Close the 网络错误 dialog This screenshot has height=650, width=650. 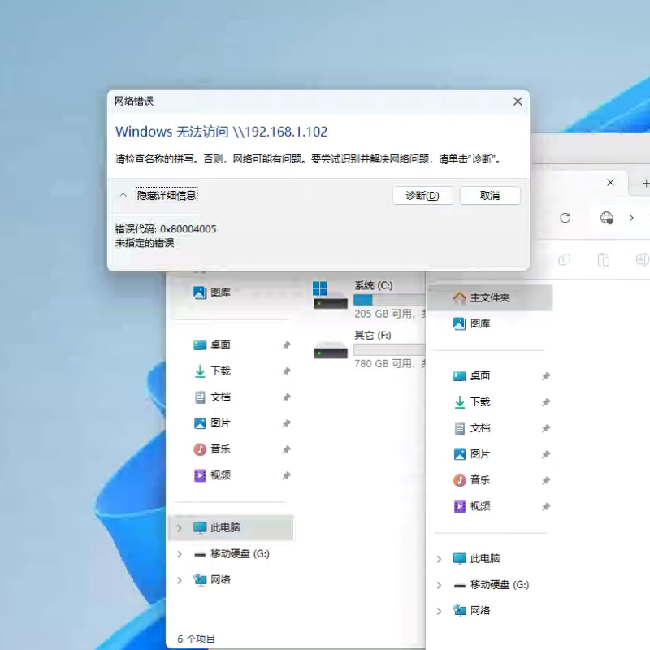coord(518,102)
